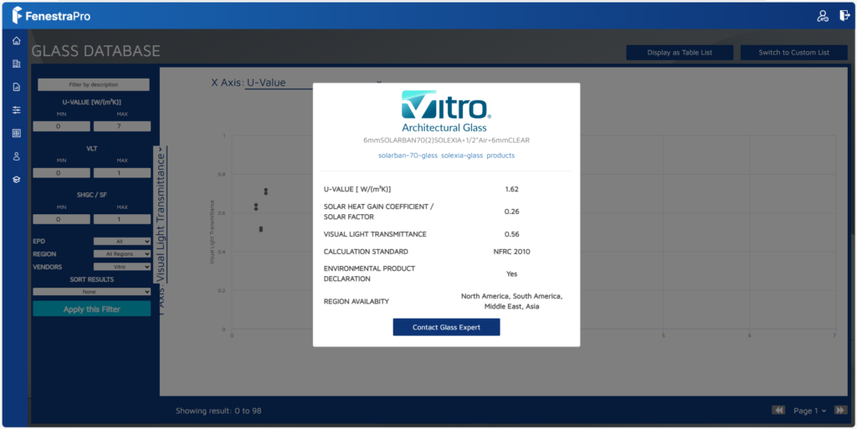The height and width of the screenshot is (429, 857).
Task: Open the user profile sidebar icon
Action: coord(17,156)
